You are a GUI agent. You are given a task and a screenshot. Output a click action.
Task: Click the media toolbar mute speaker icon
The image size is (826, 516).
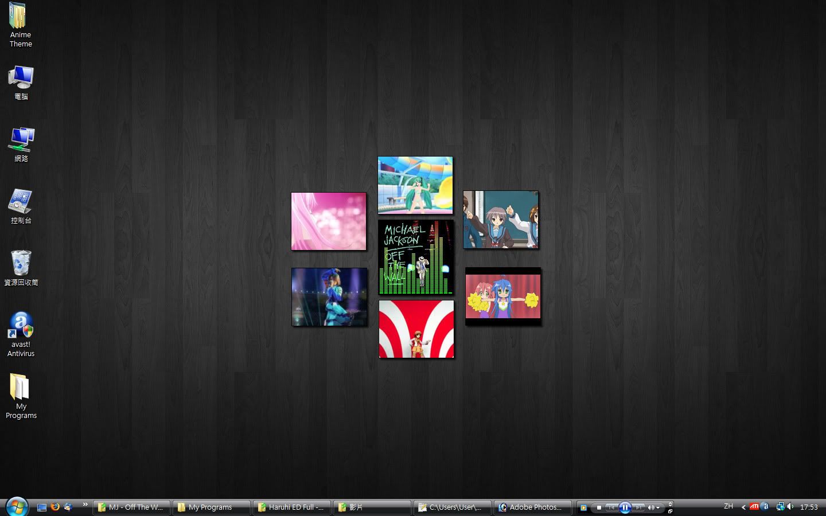(x=651, y=507)
